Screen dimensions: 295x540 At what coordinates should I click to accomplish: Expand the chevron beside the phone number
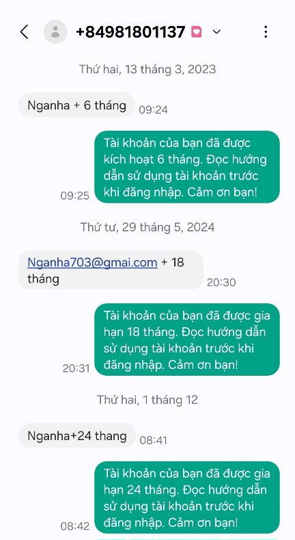click(x=216, y=32)
